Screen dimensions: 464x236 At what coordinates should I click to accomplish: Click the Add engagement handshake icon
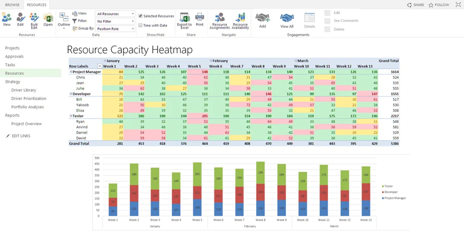263,18
